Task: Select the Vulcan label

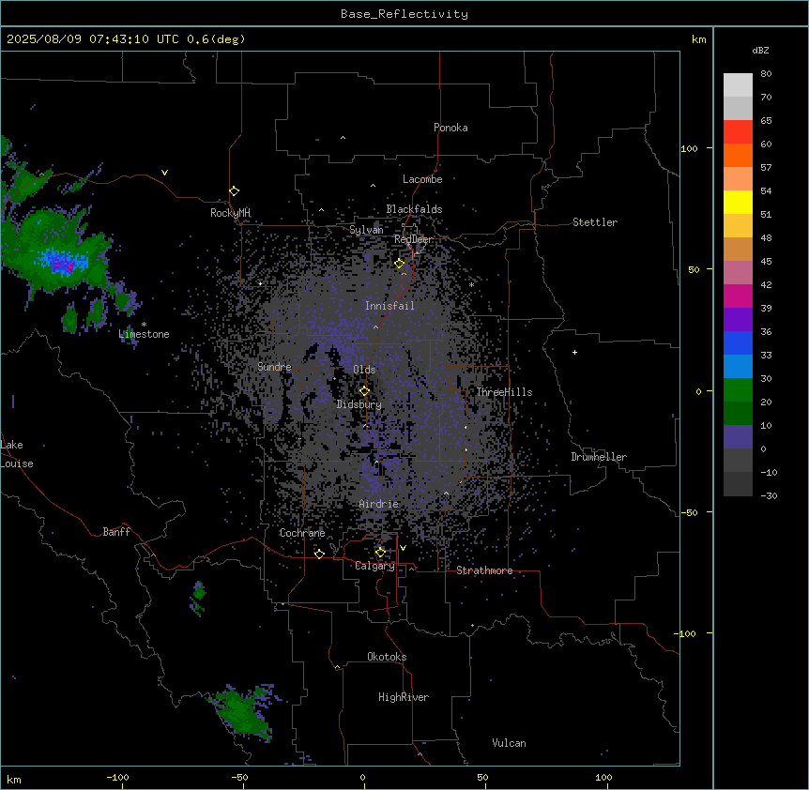Action: (x=510, y=743)
